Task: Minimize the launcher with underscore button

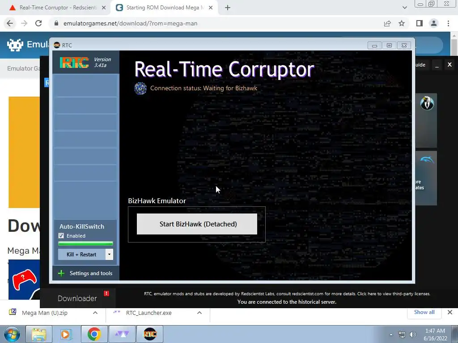Action: tap(437, 65)
